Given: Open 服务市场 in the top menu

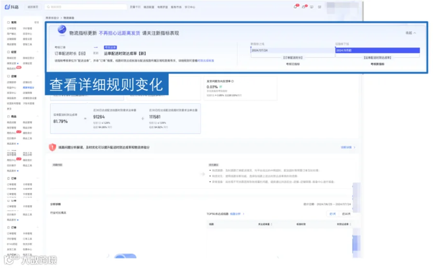Looking at the screenshot, I should 176,7.
